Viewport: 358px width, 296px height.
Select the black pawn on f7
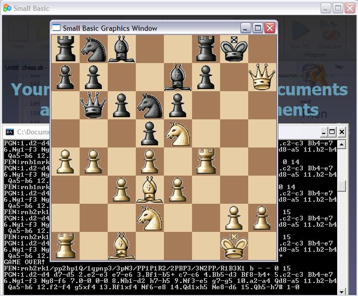(x=206, y=77)
